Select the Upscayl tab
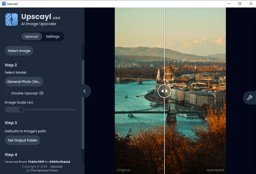256x174 pixels. [31, 36]
